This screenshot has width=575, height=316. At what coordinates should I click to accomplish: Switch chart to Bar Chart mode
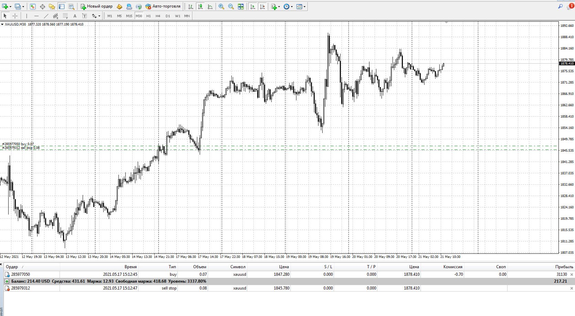pyautogui.click(x=190, y=7)
